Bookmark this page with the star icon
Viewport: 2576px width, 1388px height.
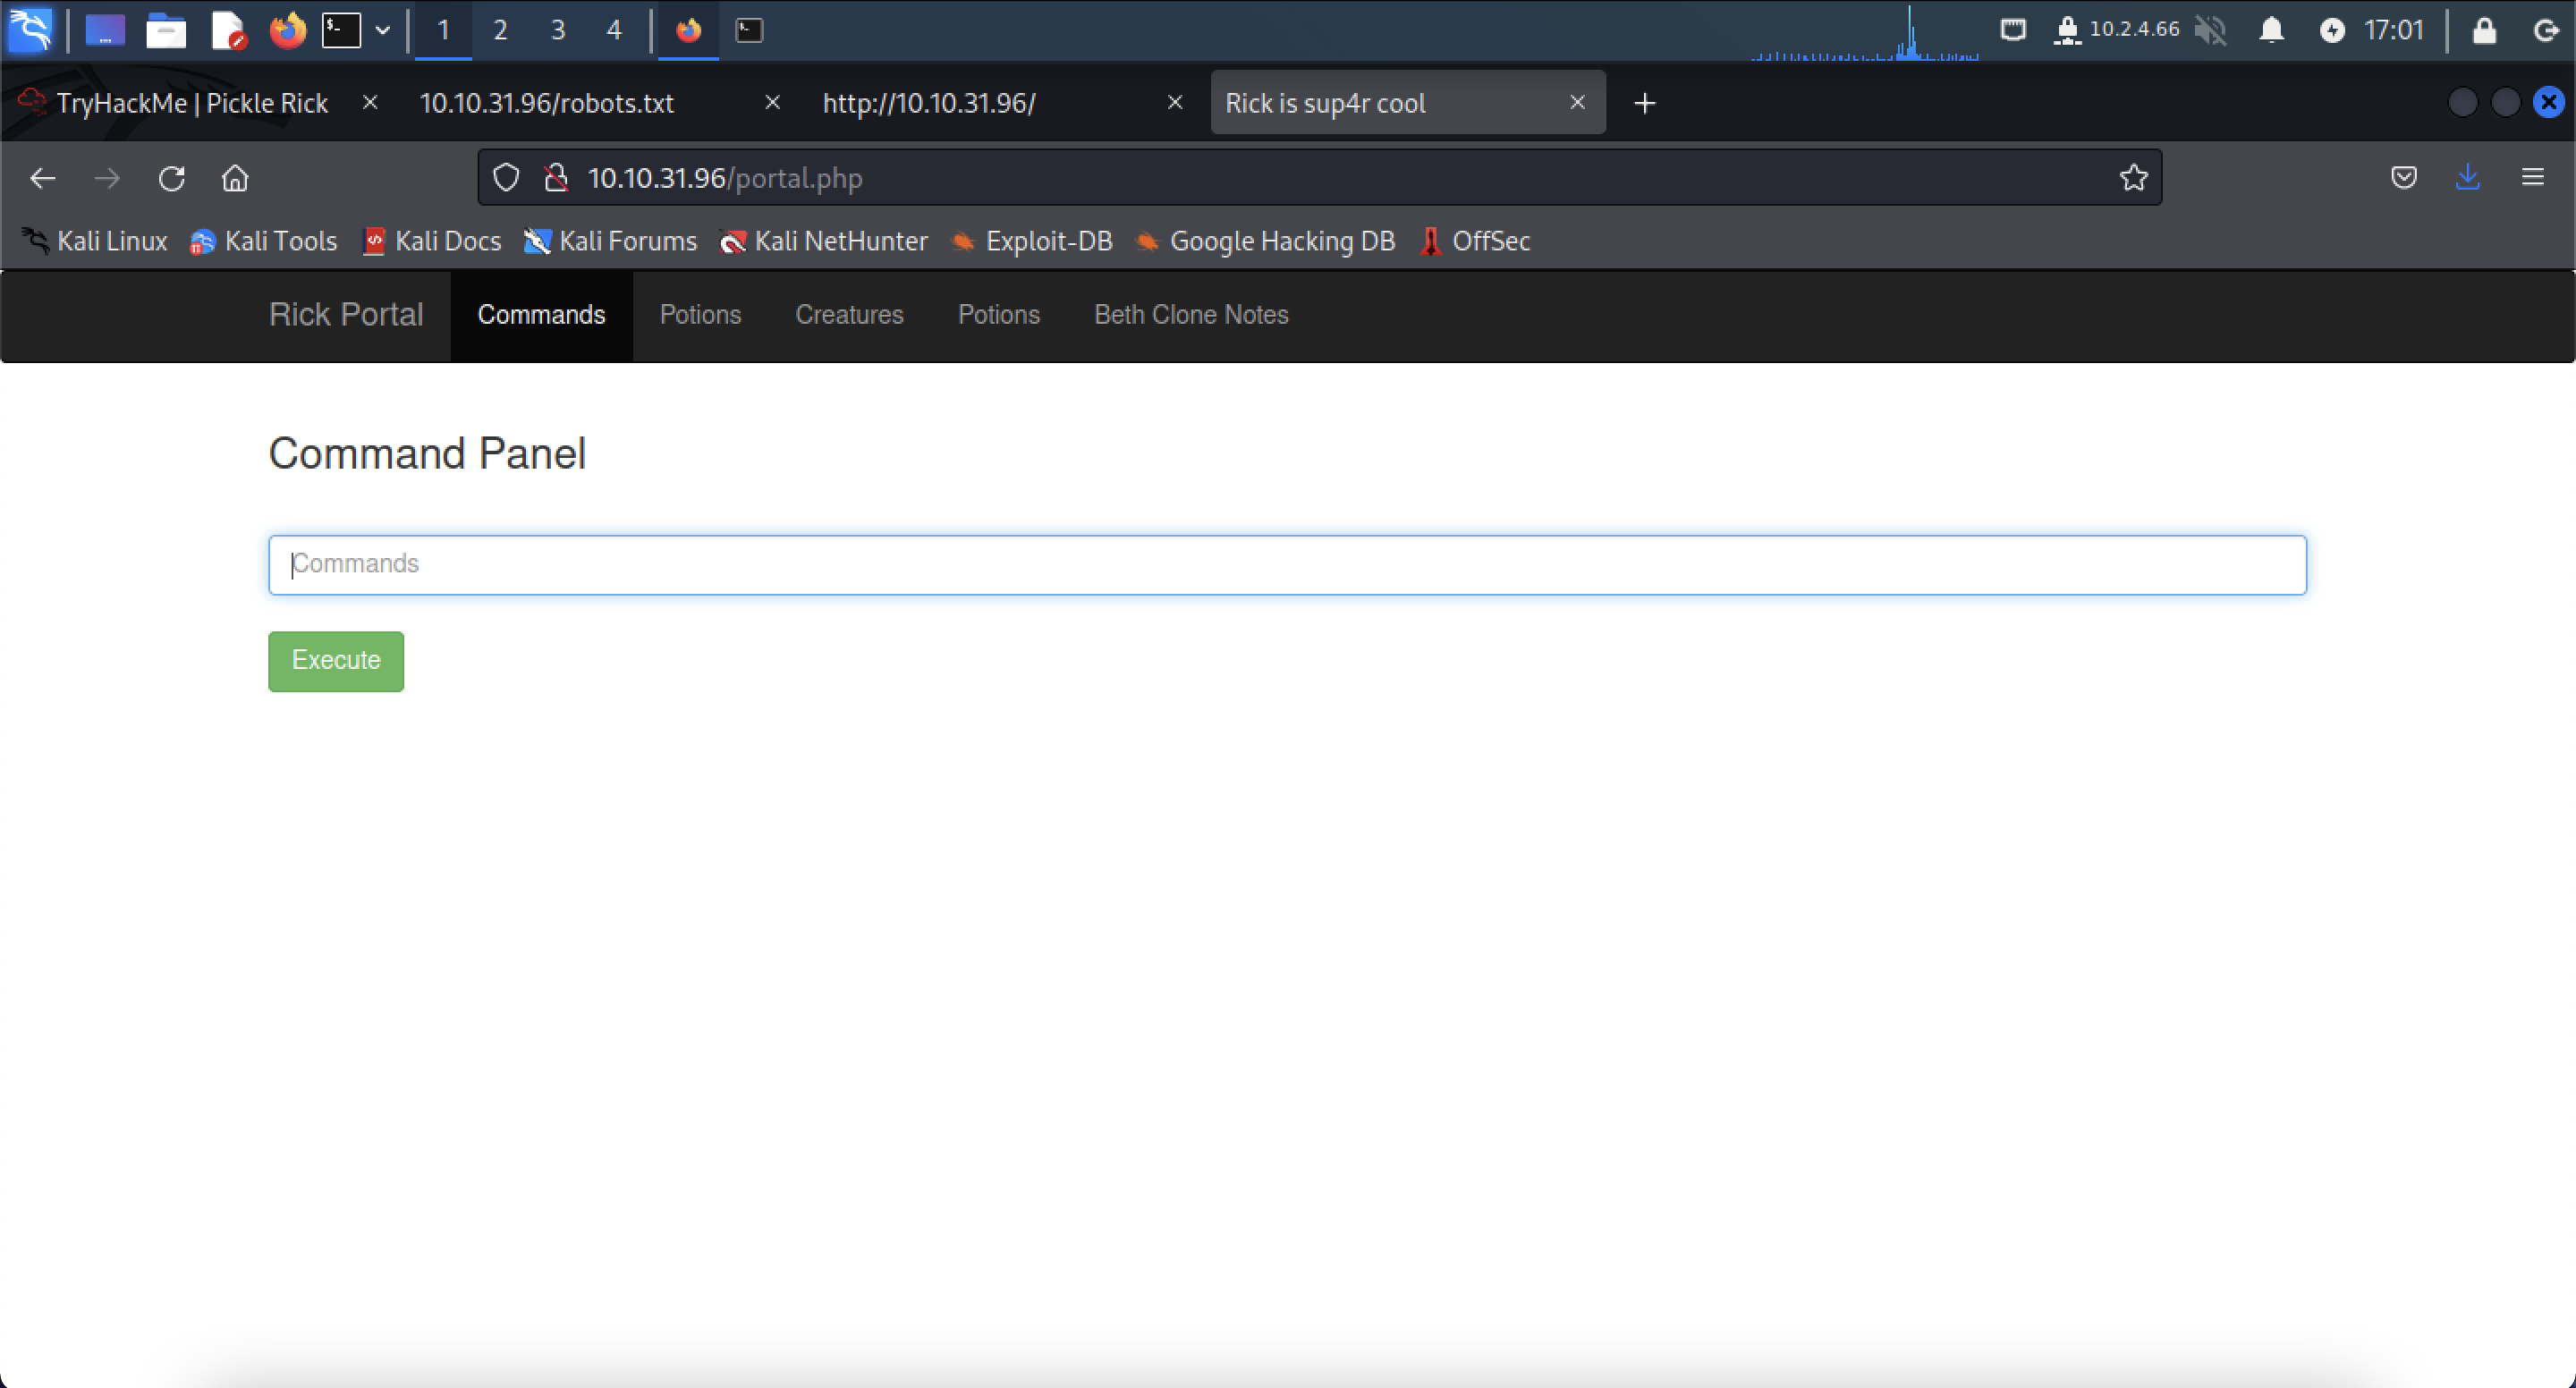click(2135, 178)
